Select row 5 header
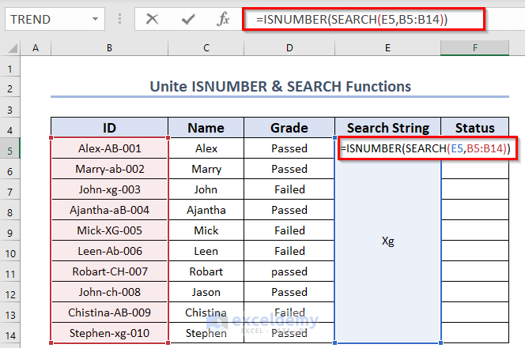The image size is (525, 348). pos(10,148)
